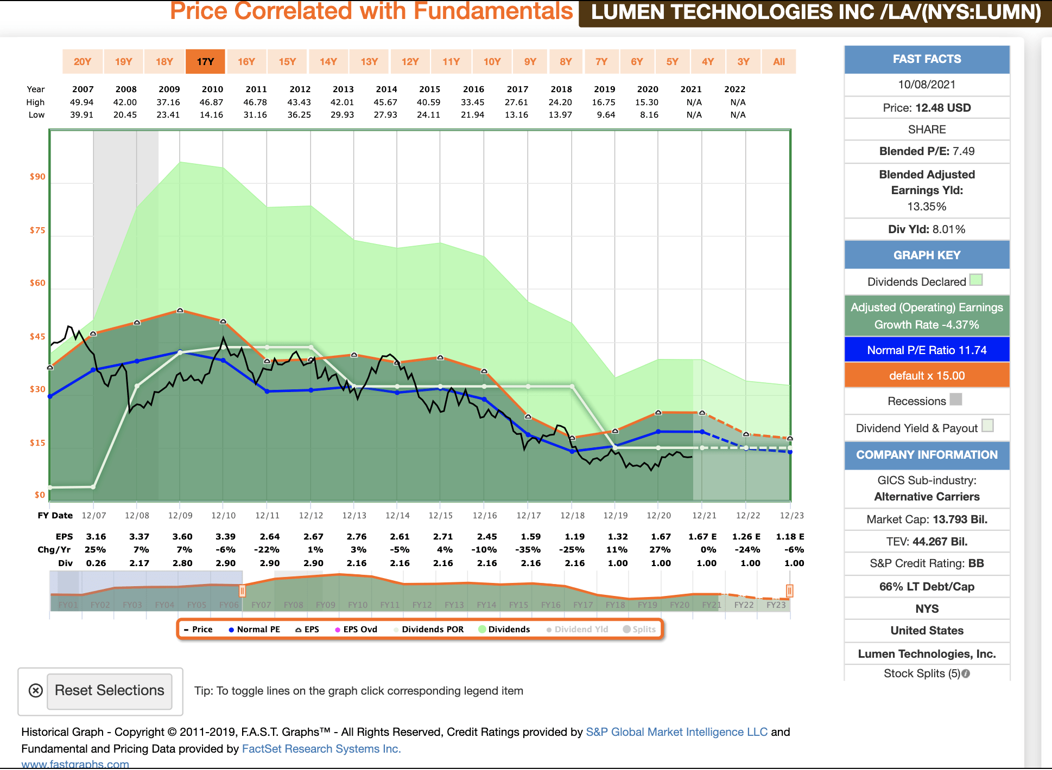This screenshot has height=770, width=1052.
Task: Toggle the Dividends Declared swatch
Action: point(976,280)
